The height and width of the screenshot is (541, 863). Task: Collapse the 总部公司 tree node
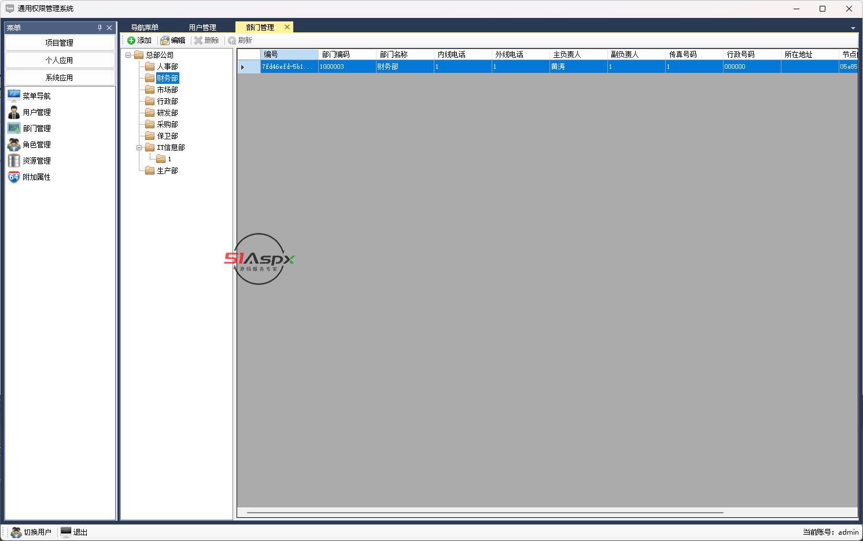coord(128,55)
